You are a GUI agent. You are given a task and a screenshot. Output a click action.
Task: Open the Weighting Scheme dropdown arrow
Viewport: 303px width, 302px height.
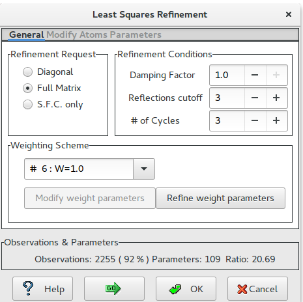point(144,169)
